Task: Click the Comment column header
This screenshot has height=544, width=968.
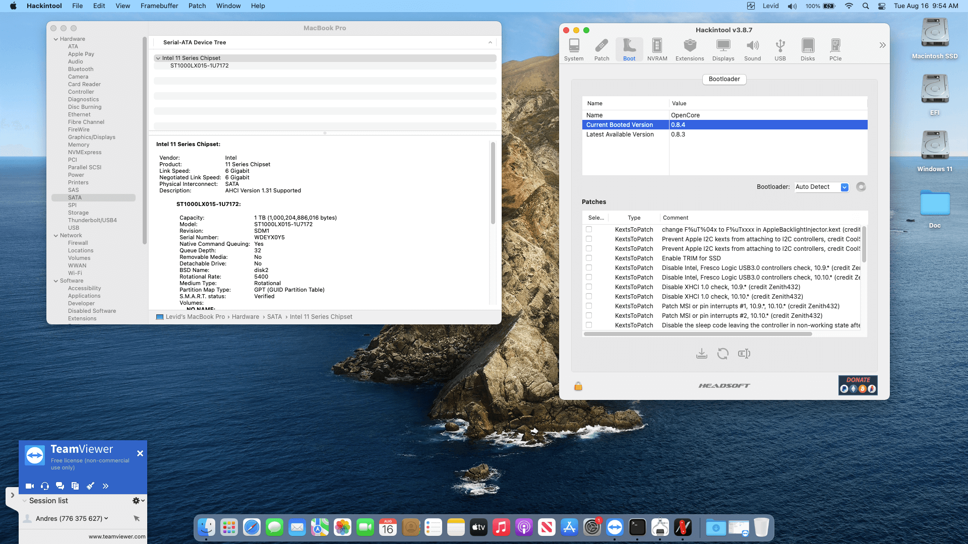Action: pos(676,218)
